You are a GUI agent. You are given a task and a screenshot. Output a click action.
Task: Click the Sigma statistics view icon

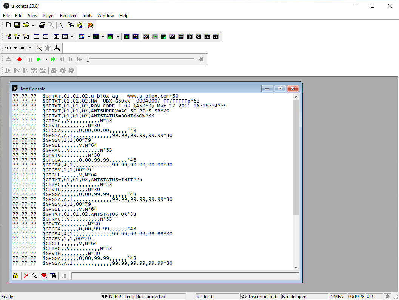[x=56, y=36]
